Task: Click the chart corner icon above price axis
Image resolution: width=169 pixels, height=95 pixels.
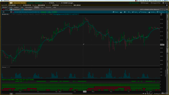Action: click(161, 14)
